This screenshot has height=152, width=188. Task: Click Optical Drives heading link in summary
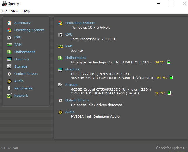(77, 100)
